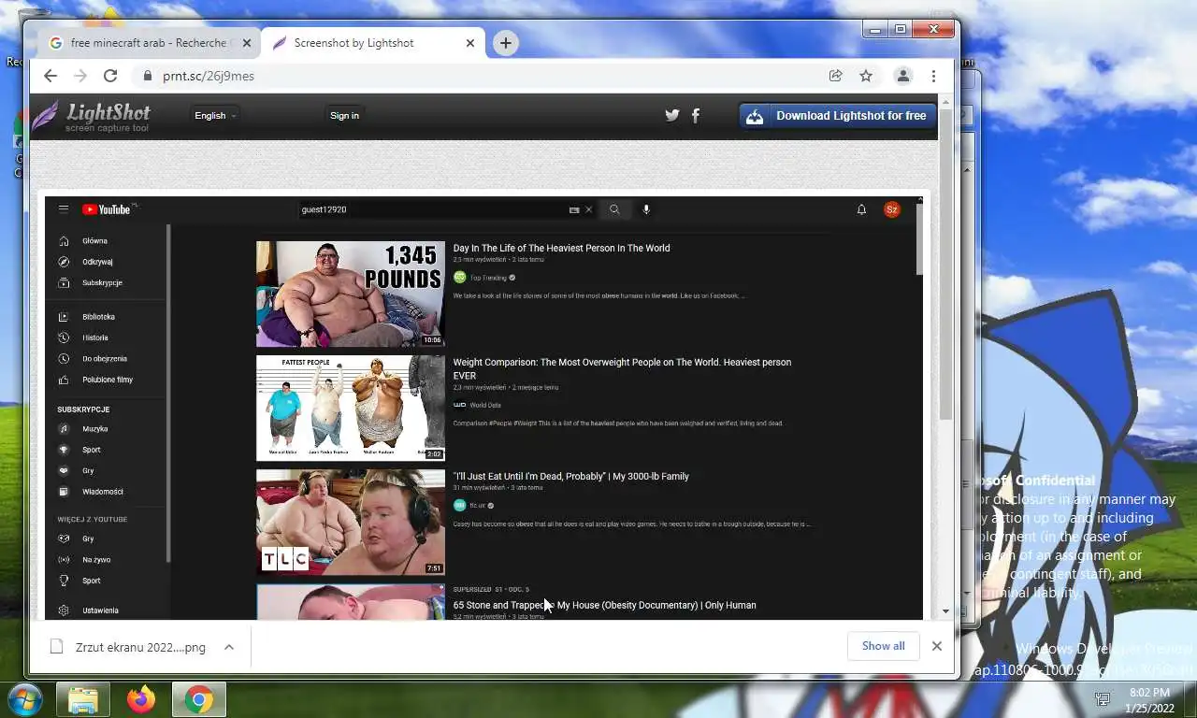Click the YouTube search magnifier button
Screen dimensions: 1197x718
pyautogui.click(x=614, y=209)
